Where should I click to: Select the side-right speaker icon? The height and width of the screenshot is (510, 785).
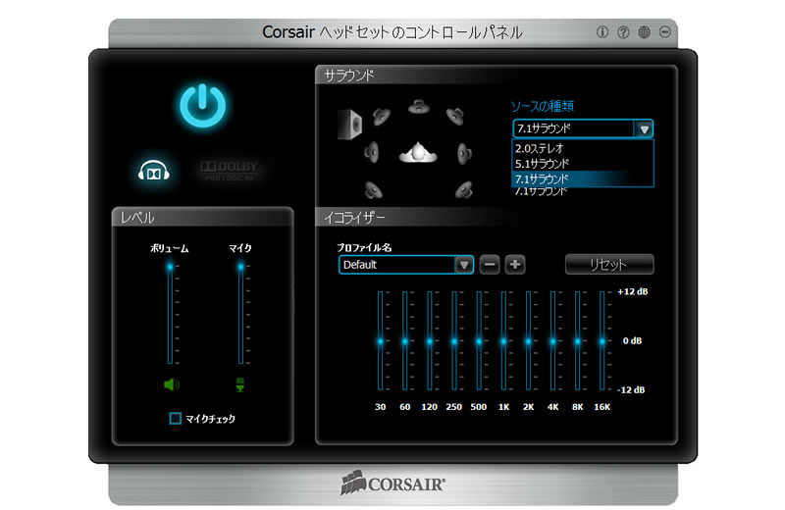pos(464,153)
